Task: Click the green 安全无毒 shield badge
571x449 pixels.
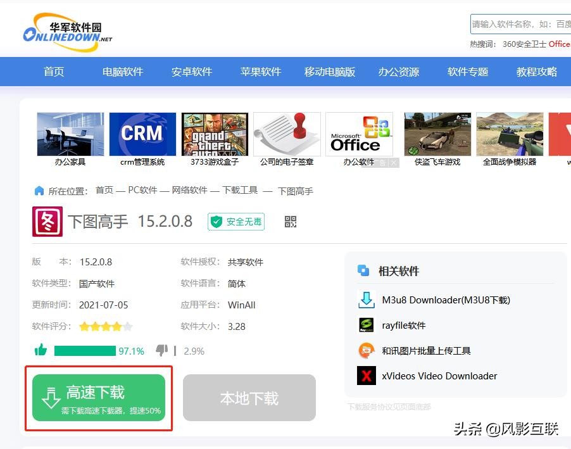Action: coord(235,222)
